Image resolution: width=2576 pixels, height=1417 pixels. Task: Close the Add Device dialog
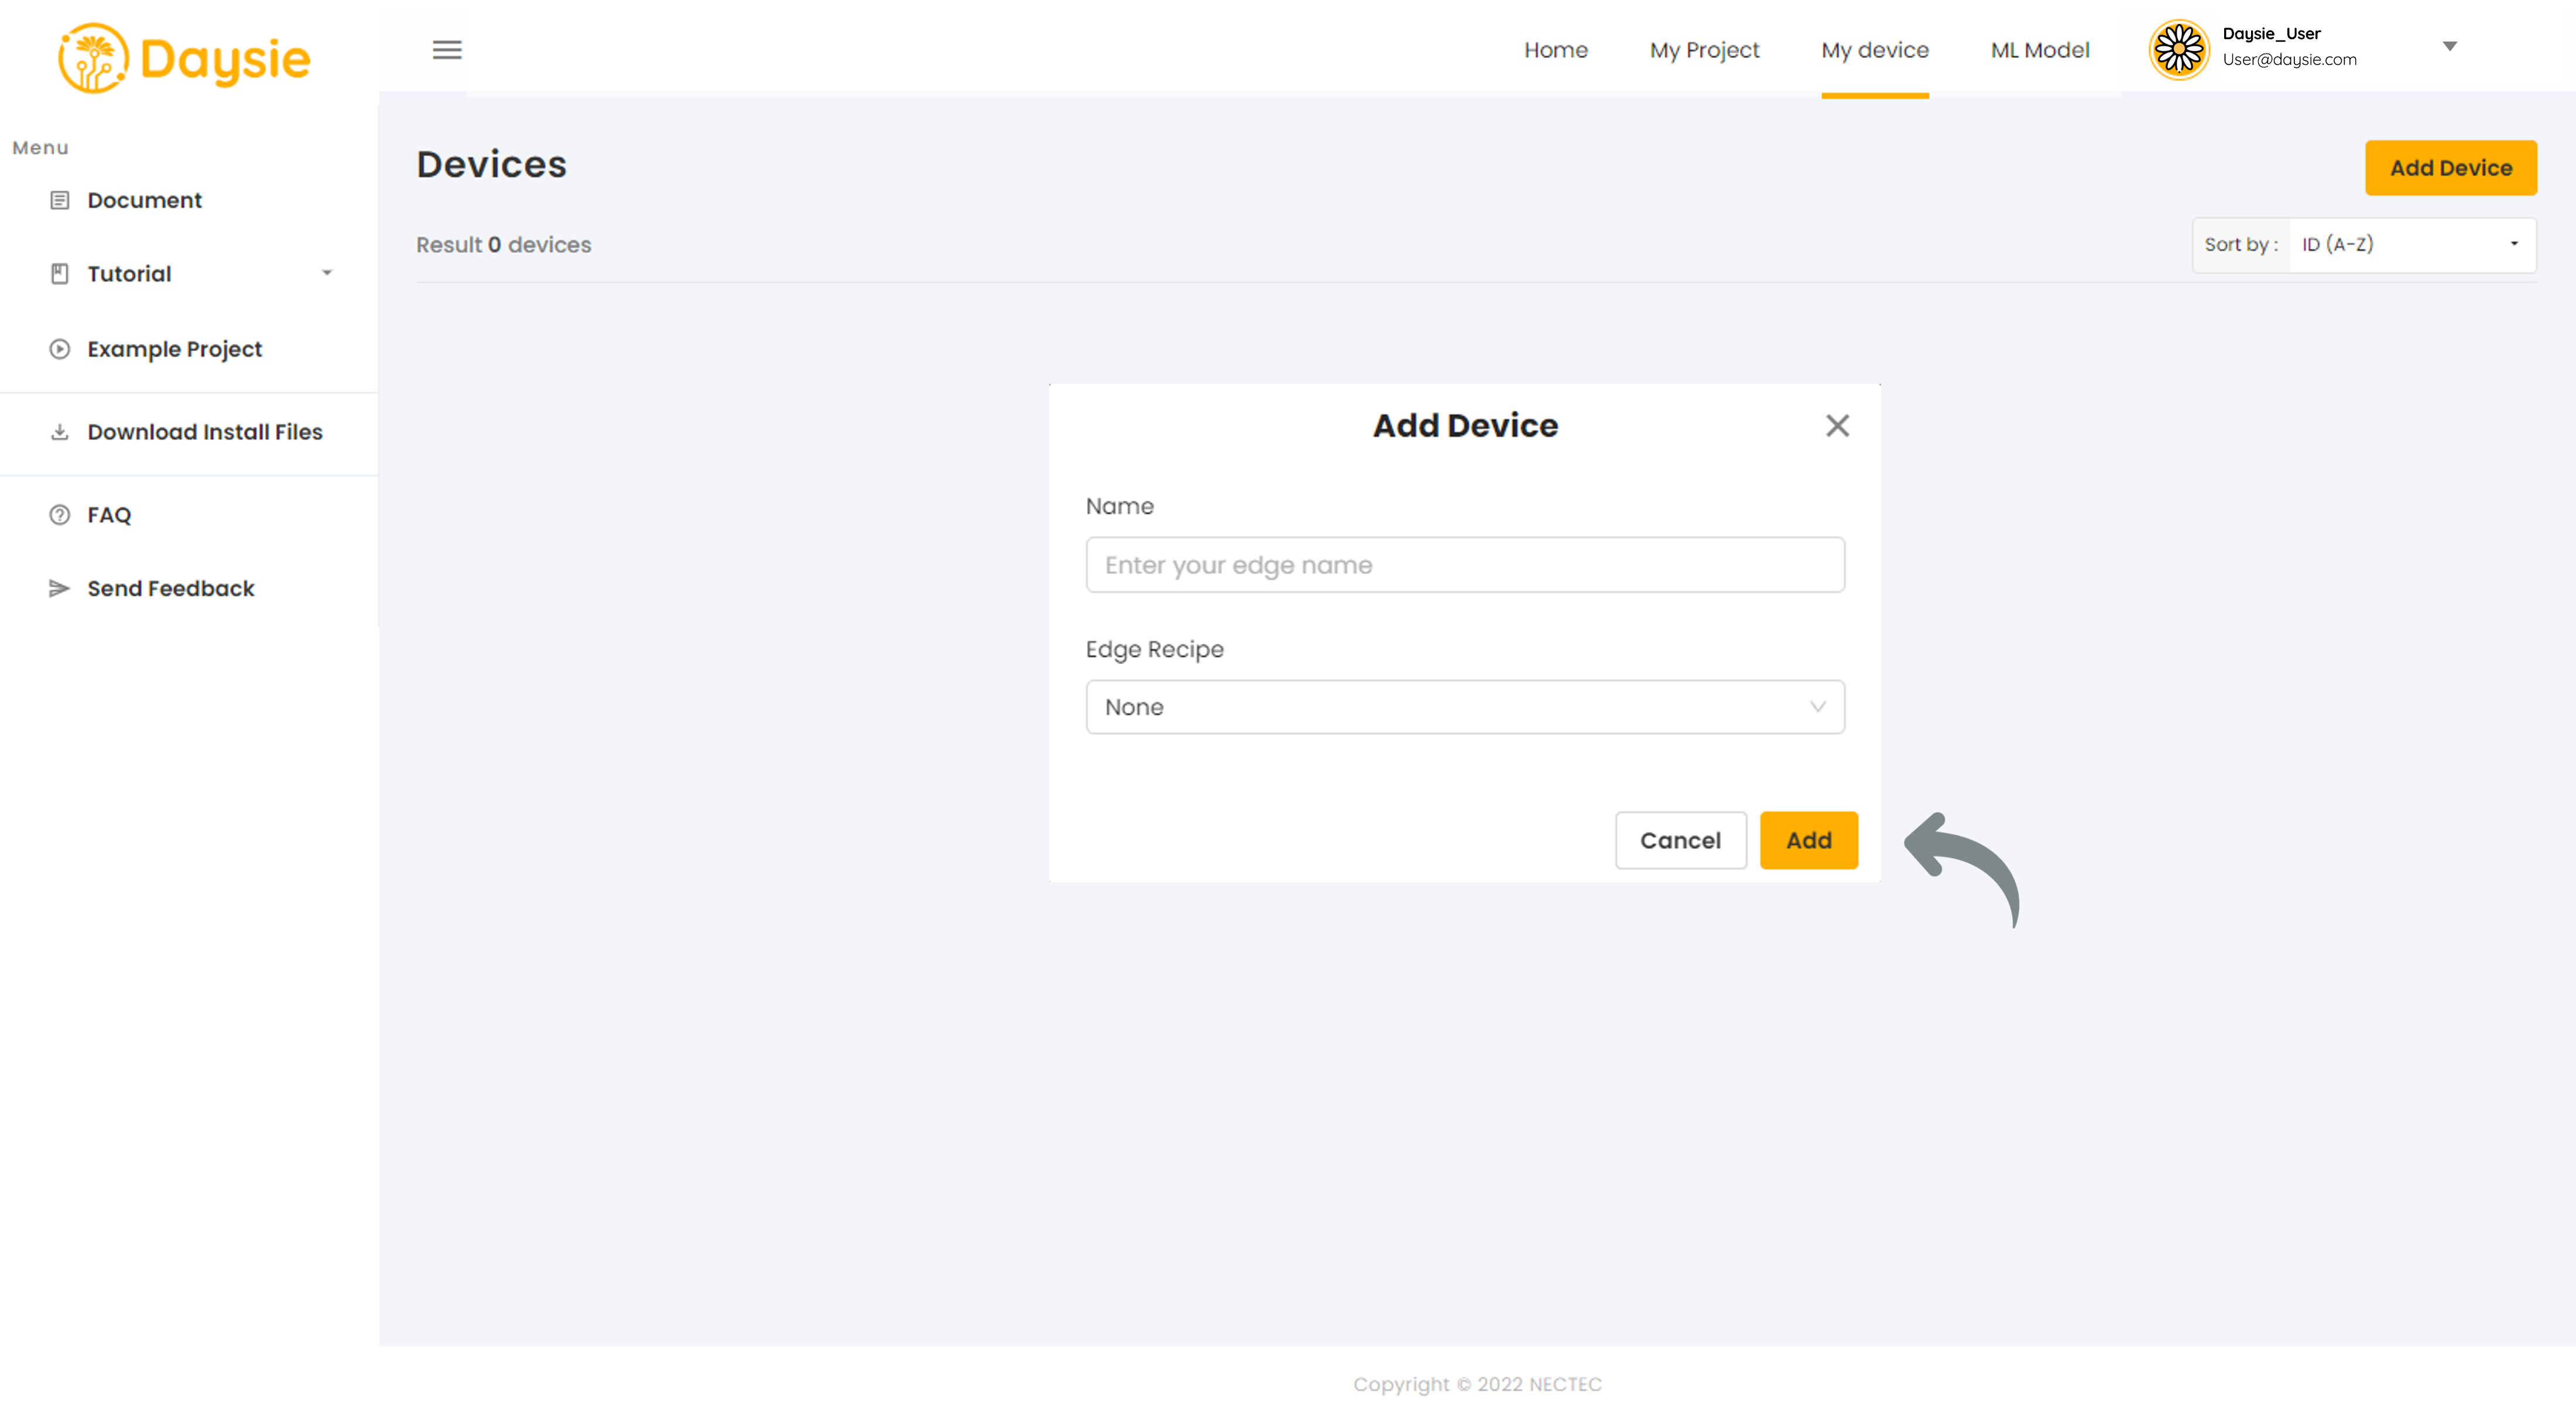coord(1837,426)
